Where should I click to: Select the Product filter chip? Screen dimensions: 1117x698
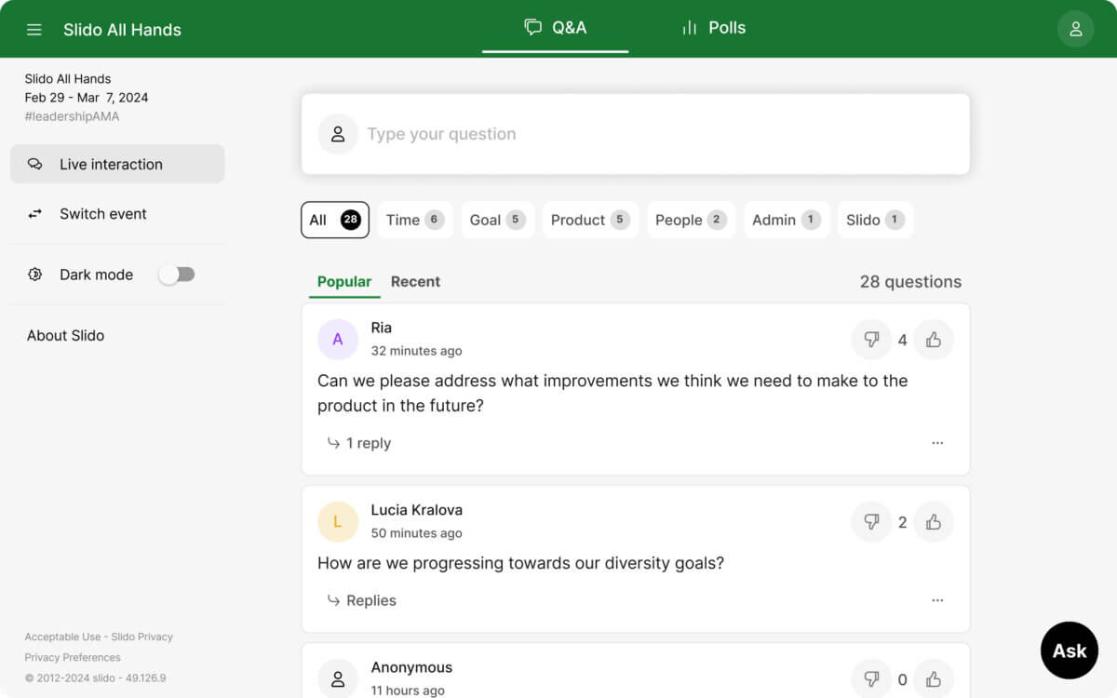(590, 220)
